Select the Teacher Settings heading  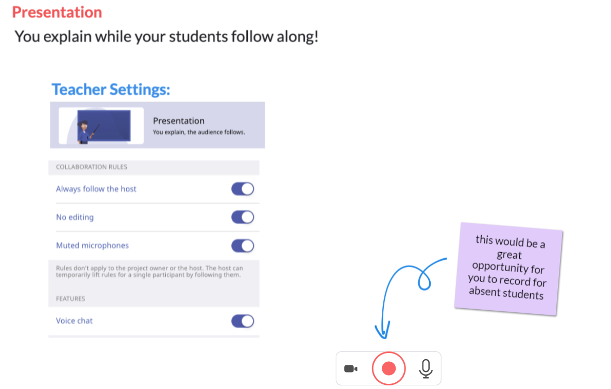pos(111,90)
